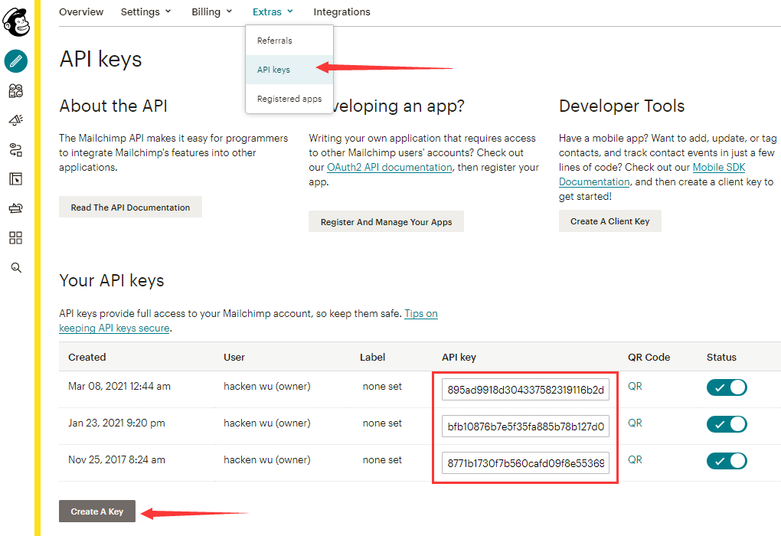Open the Mobile SDK Documentation link
The height and width of the screenshot is (536, 781).
(x=719, y=168)
